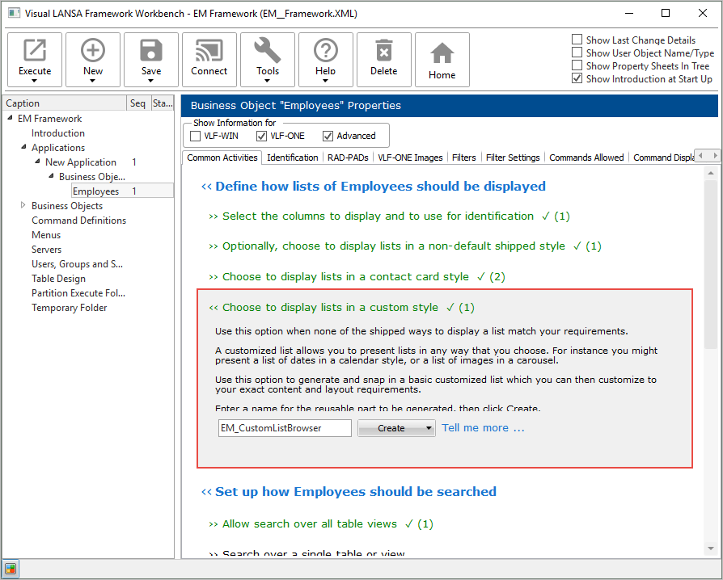Screen dimensions: 723x580
Task: Click the Caption column header
Action: tap(65, 103)
